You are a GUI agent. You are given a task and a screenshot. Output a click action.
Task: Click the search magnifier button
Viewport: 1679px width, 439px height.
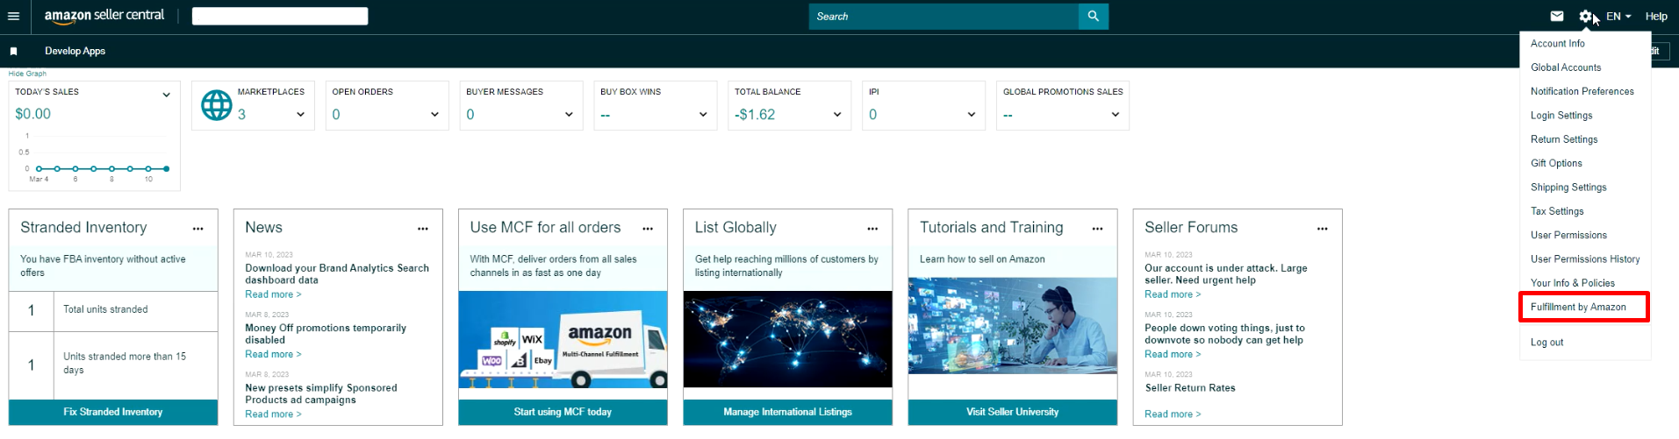coord(1093,16)
